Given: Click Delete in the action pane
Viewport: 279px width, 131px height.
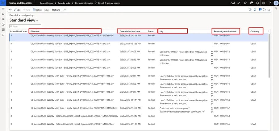Looking at the screenshot, I should tap(37, 10).
